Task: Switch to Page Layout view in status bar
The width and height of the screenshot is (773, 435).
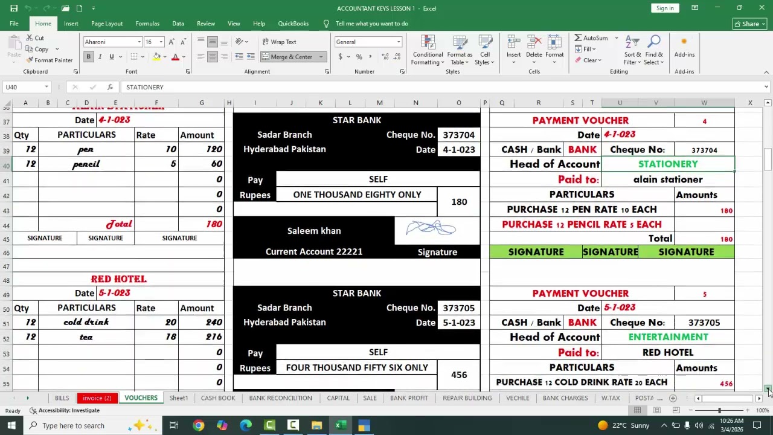Action: coord(656,410)
